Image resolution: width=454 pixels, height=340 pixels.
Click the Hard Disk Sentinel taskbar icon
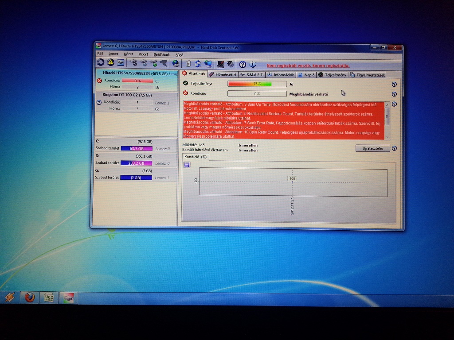point(68,297)
